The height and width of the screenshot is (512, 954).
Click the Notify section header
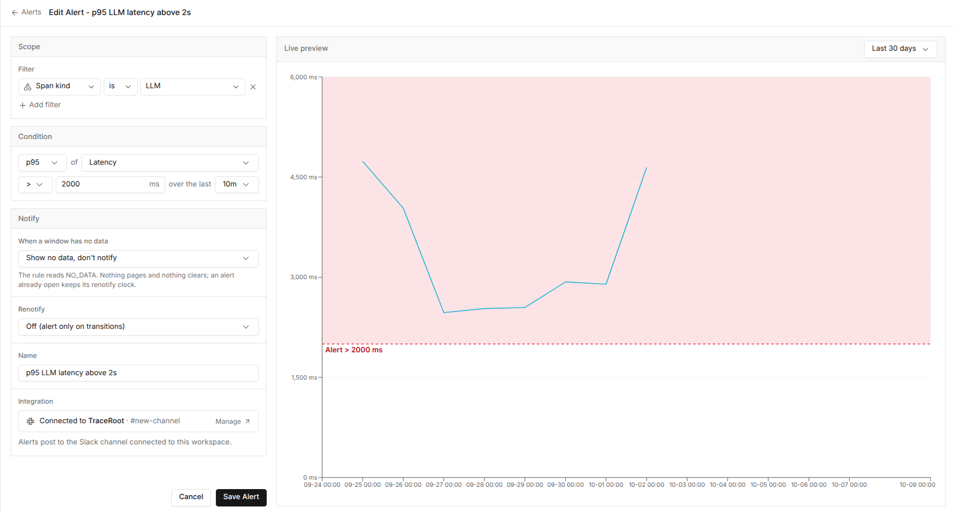coord(138,219)
